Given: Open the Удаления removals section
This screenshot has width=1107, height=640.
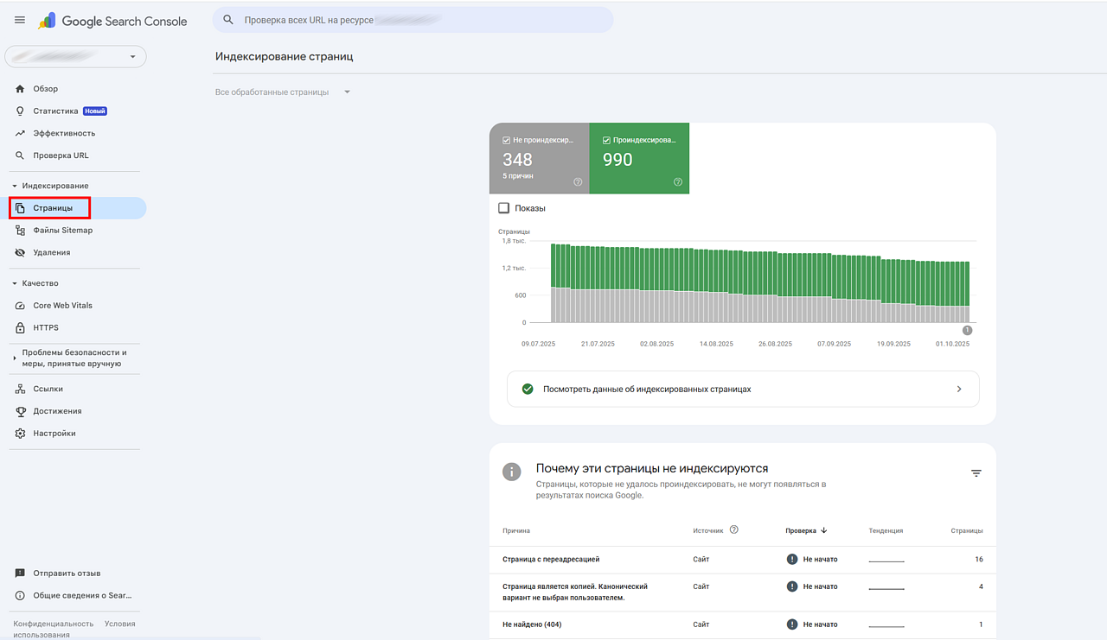Looking at the screenshot, I should click(51, 253).
